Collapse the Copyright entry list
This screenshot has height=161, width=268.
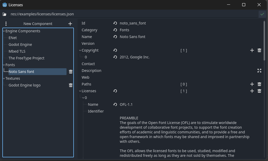pyautogui.click(x=80, y=50)
